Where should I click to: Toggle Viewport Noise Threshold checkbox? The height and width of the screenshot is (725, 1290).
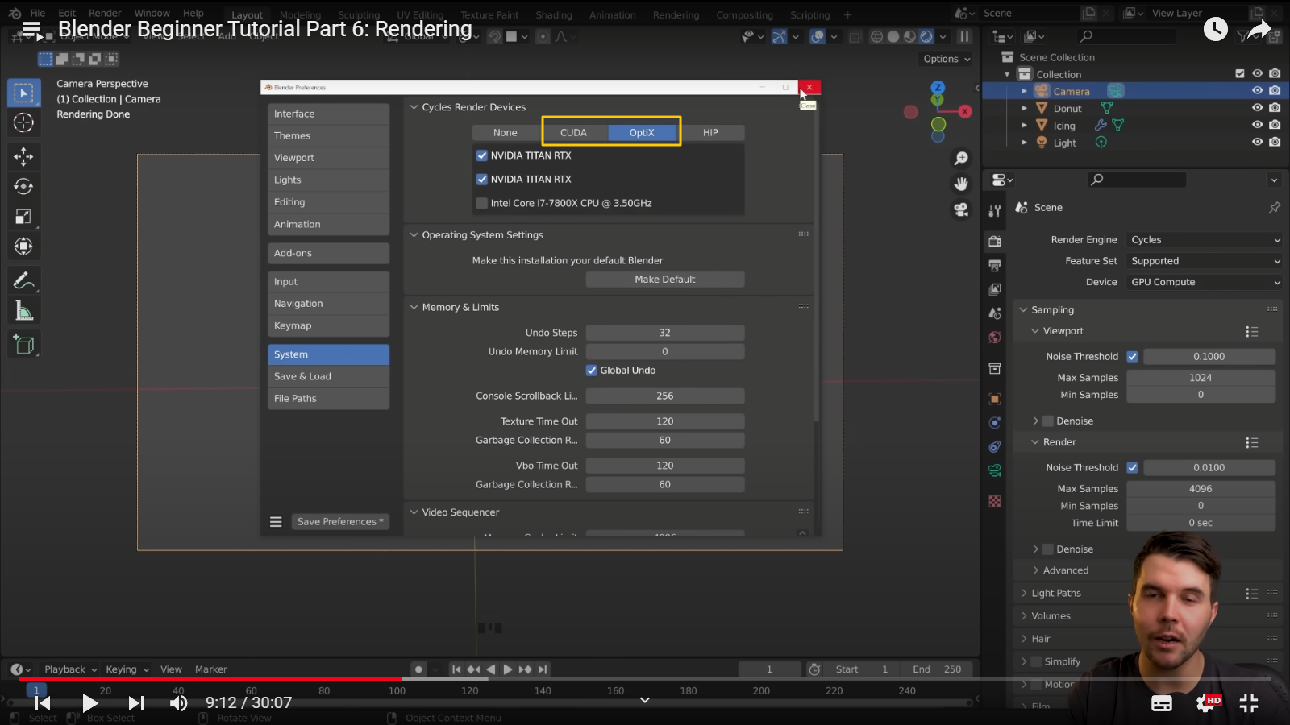coord(1132,356)
